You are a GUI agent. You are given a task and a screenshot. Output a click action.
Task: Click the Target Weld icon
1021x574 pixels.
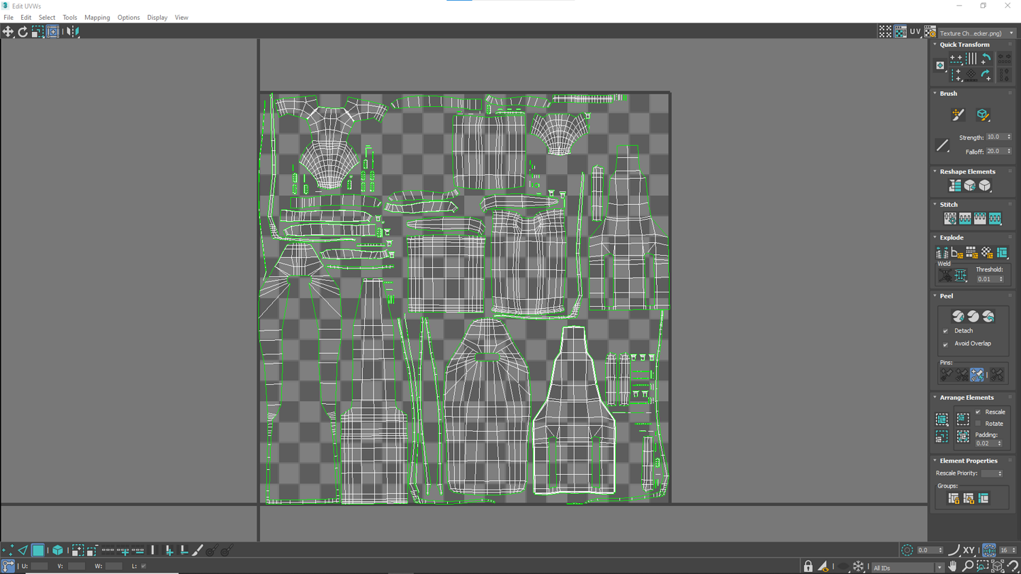(x=945, y=275)
